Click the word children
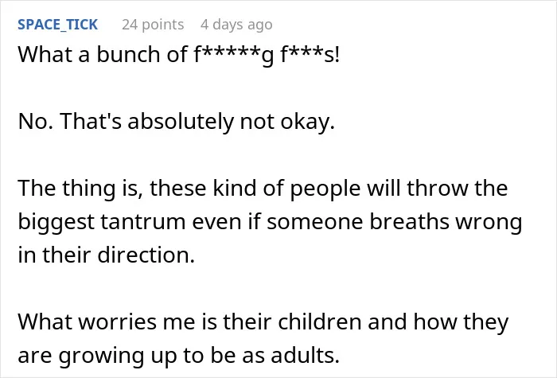This screenshot has width=557, height=378. pyautogui.click(x=320, y=321)
